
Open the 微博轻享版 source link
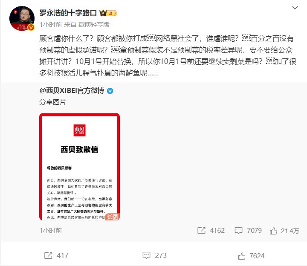(x=94, y=25)
